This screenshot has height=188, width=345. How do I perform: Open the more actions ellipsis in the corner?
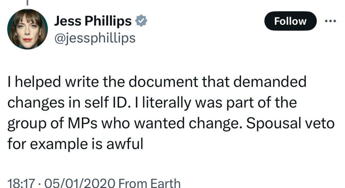(x=330, y=21)
